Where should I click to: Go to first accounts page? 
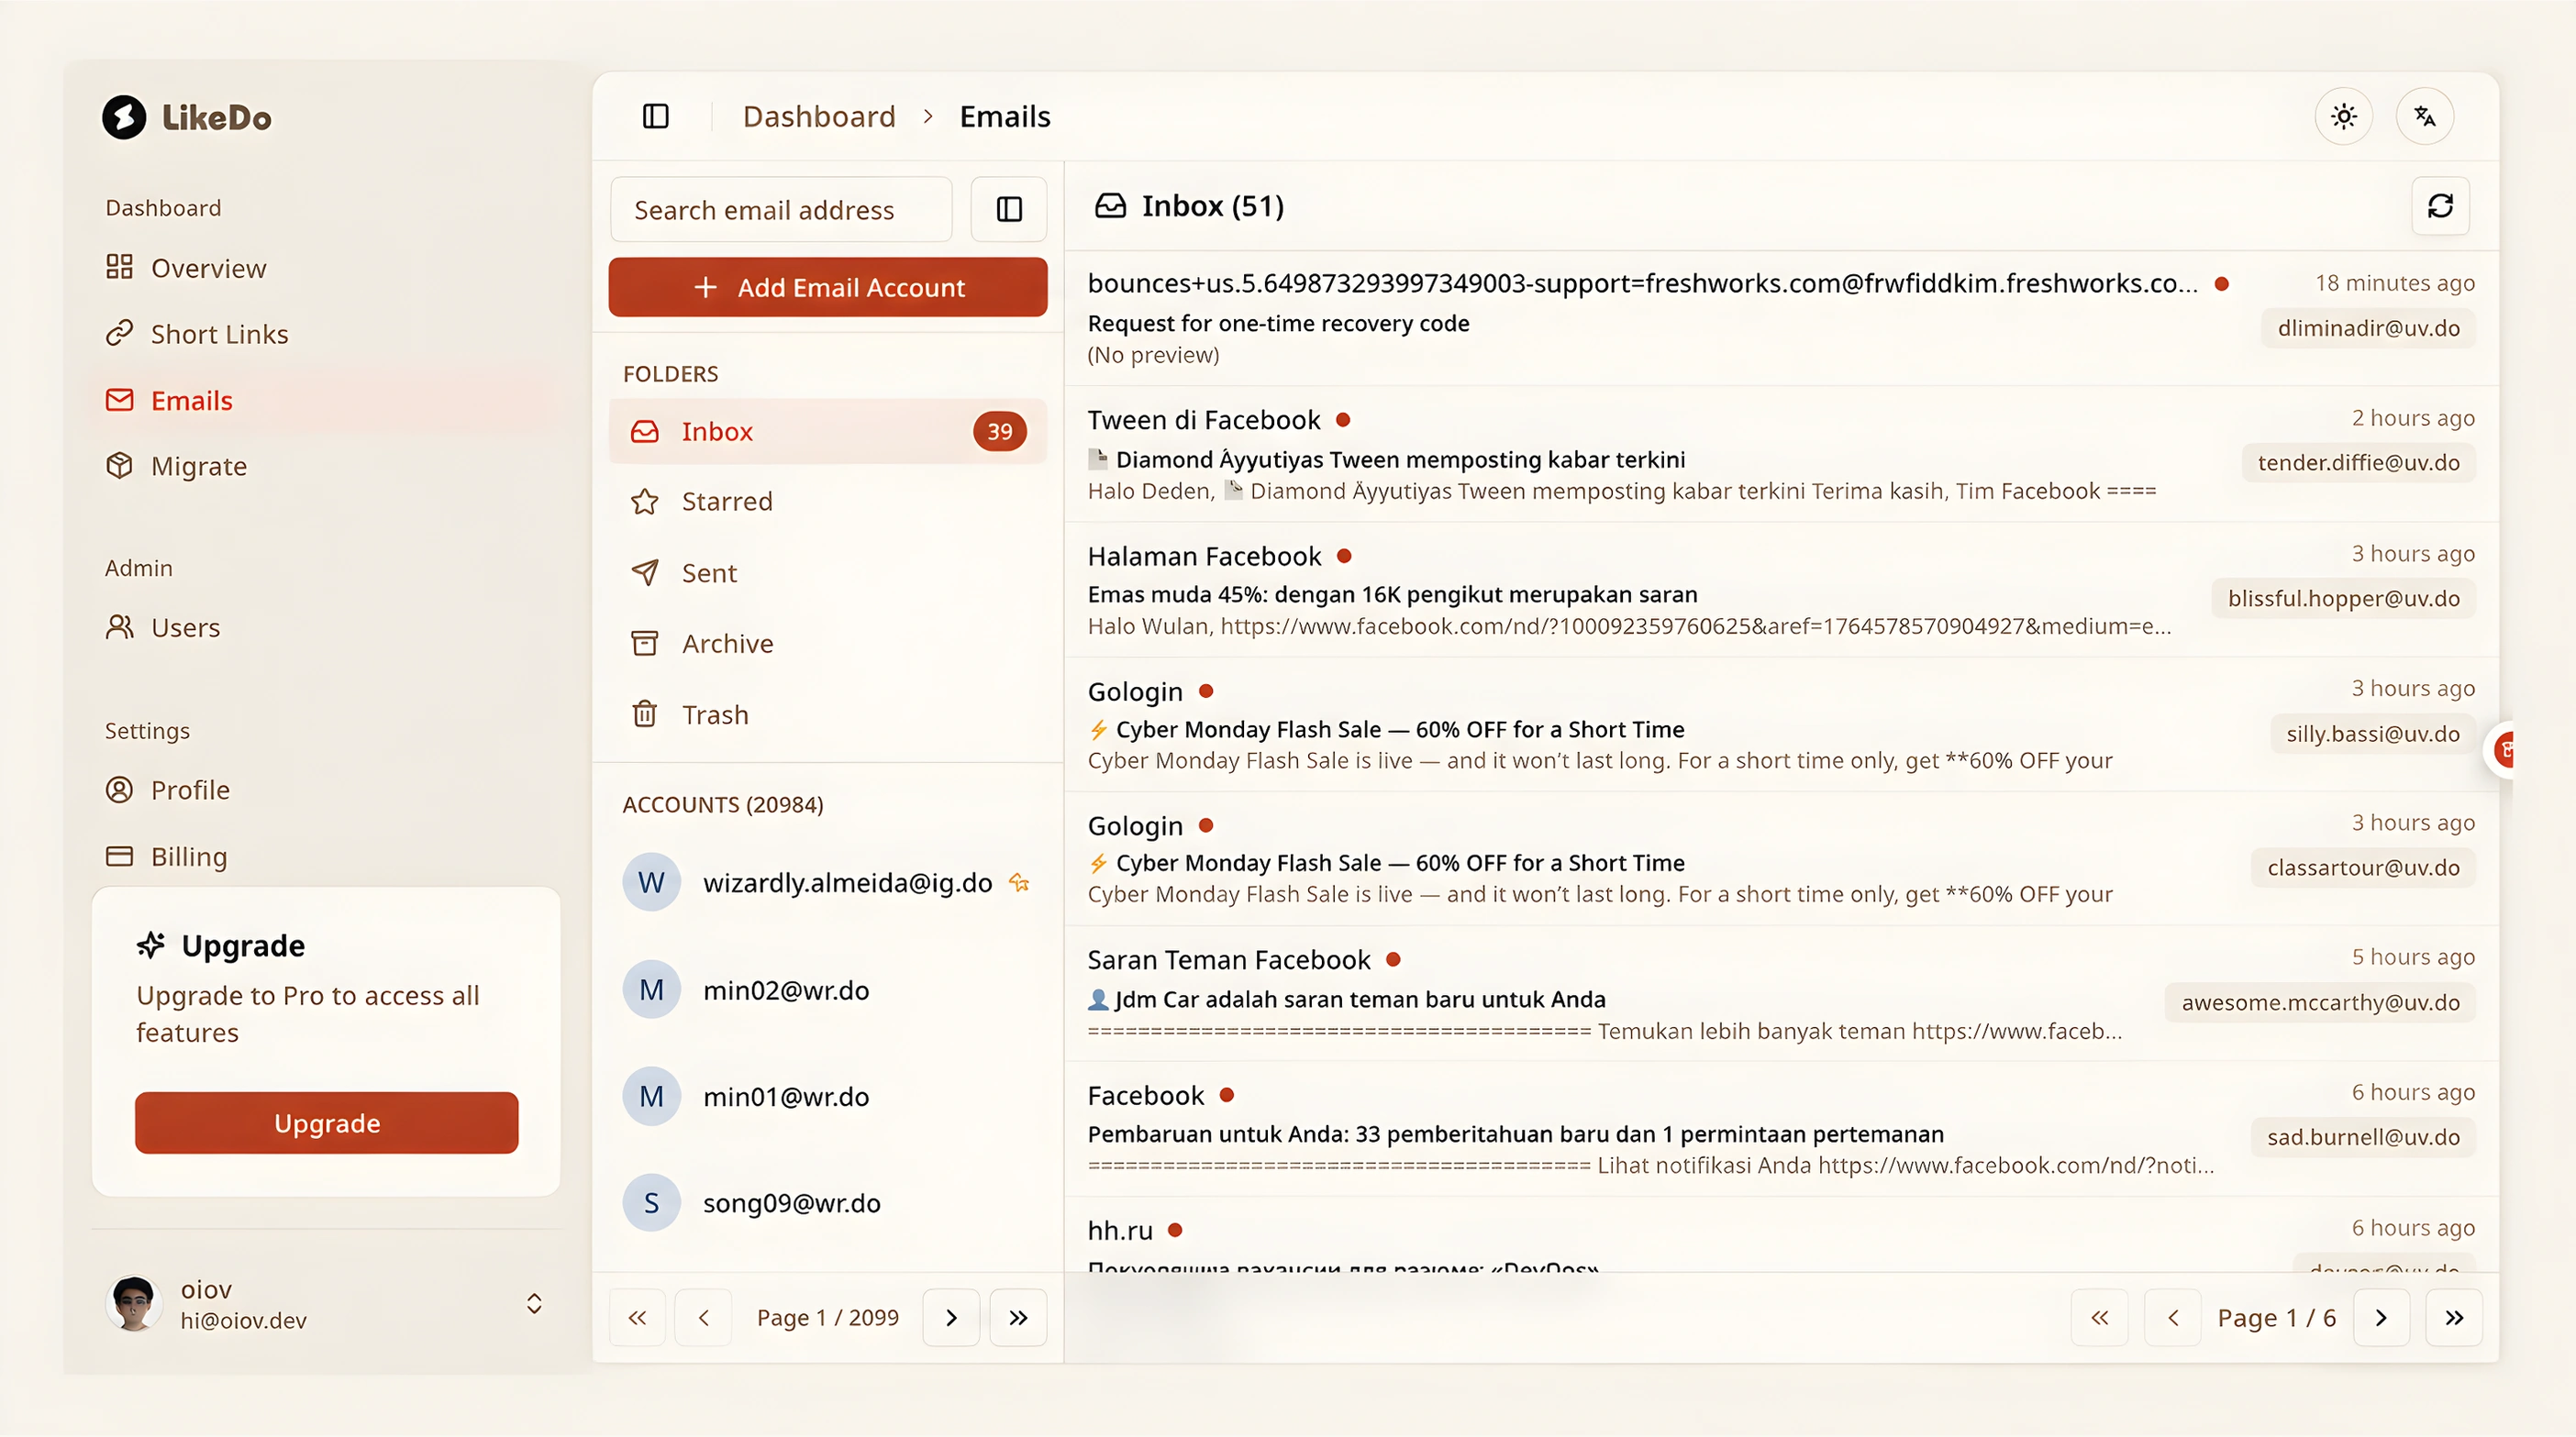pyautogui.click(x=637, y=1317)
